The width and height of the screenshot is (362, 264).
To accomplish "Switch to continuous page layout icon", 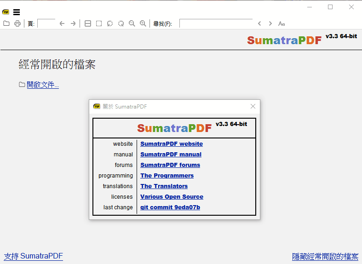I will click(x=88, y=23).
